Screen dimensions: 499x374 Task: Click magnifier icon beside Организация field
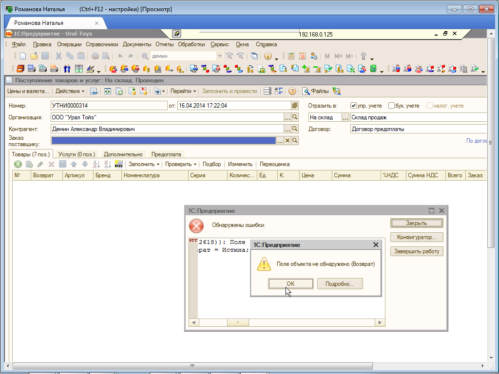coord(295,117)
